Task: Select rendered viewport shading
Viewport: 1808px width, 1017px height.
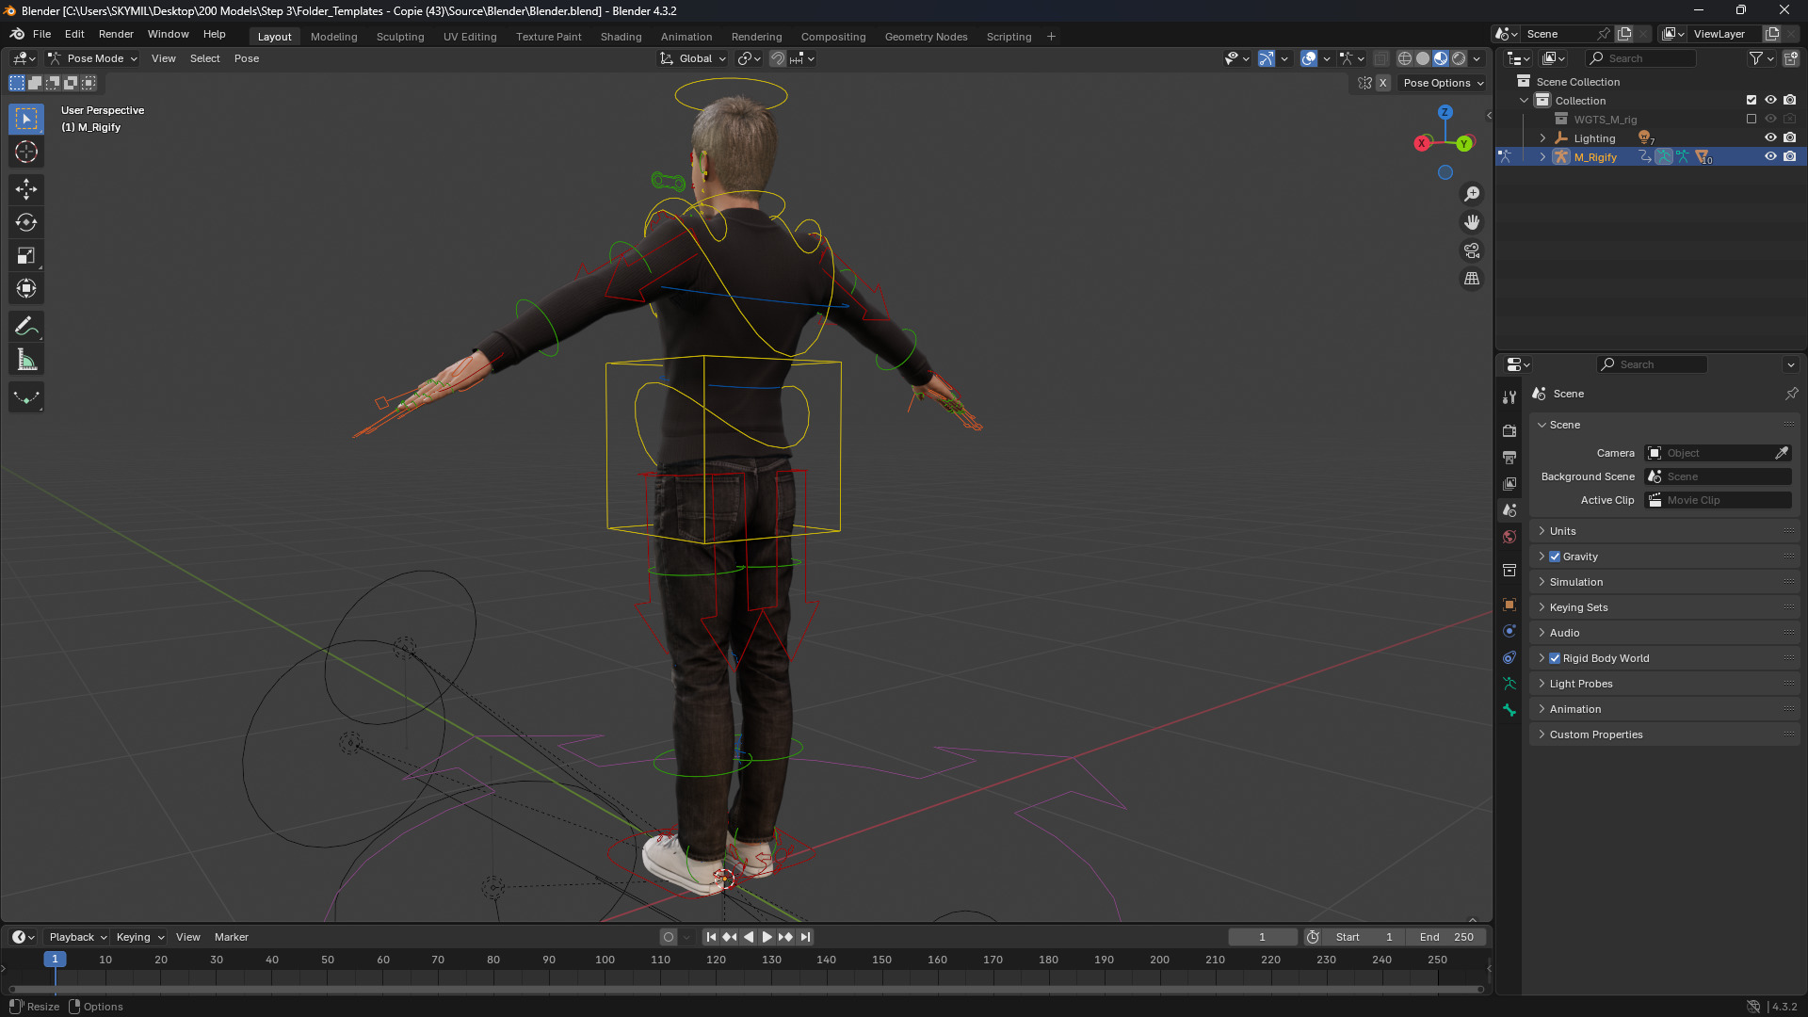Action: click(1459, 58)
